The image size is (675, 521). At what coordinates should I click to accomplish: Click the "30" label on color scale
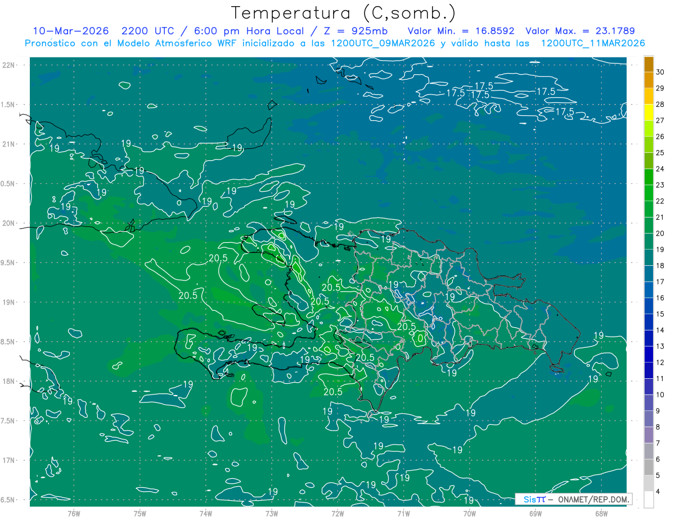pos(660,72)
